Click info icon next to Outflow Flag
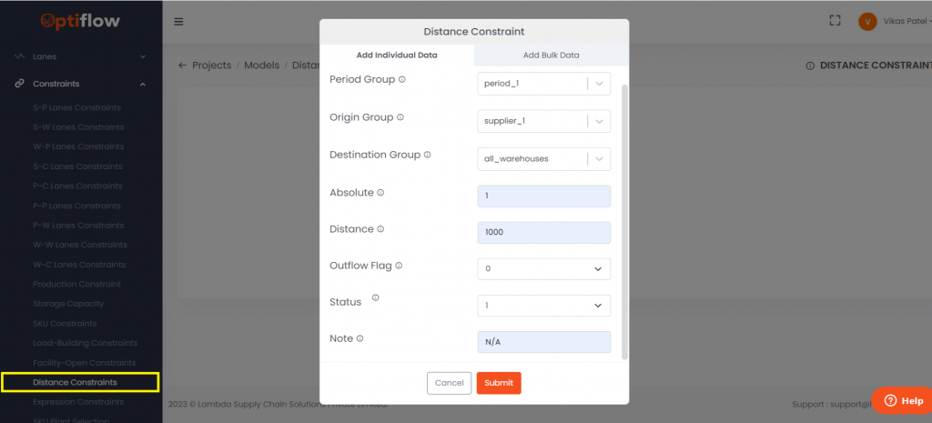Image resolution: width=932 pixels, height=423 pixels. (x=399, y=266)
